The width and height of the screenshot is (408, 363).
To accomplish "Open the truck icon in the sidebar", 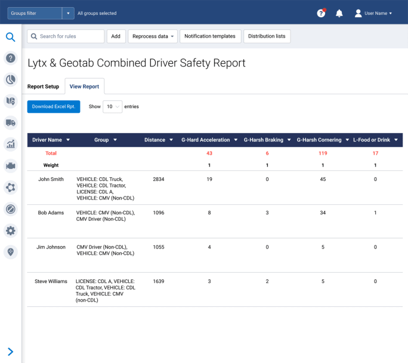I will point(10,122).
